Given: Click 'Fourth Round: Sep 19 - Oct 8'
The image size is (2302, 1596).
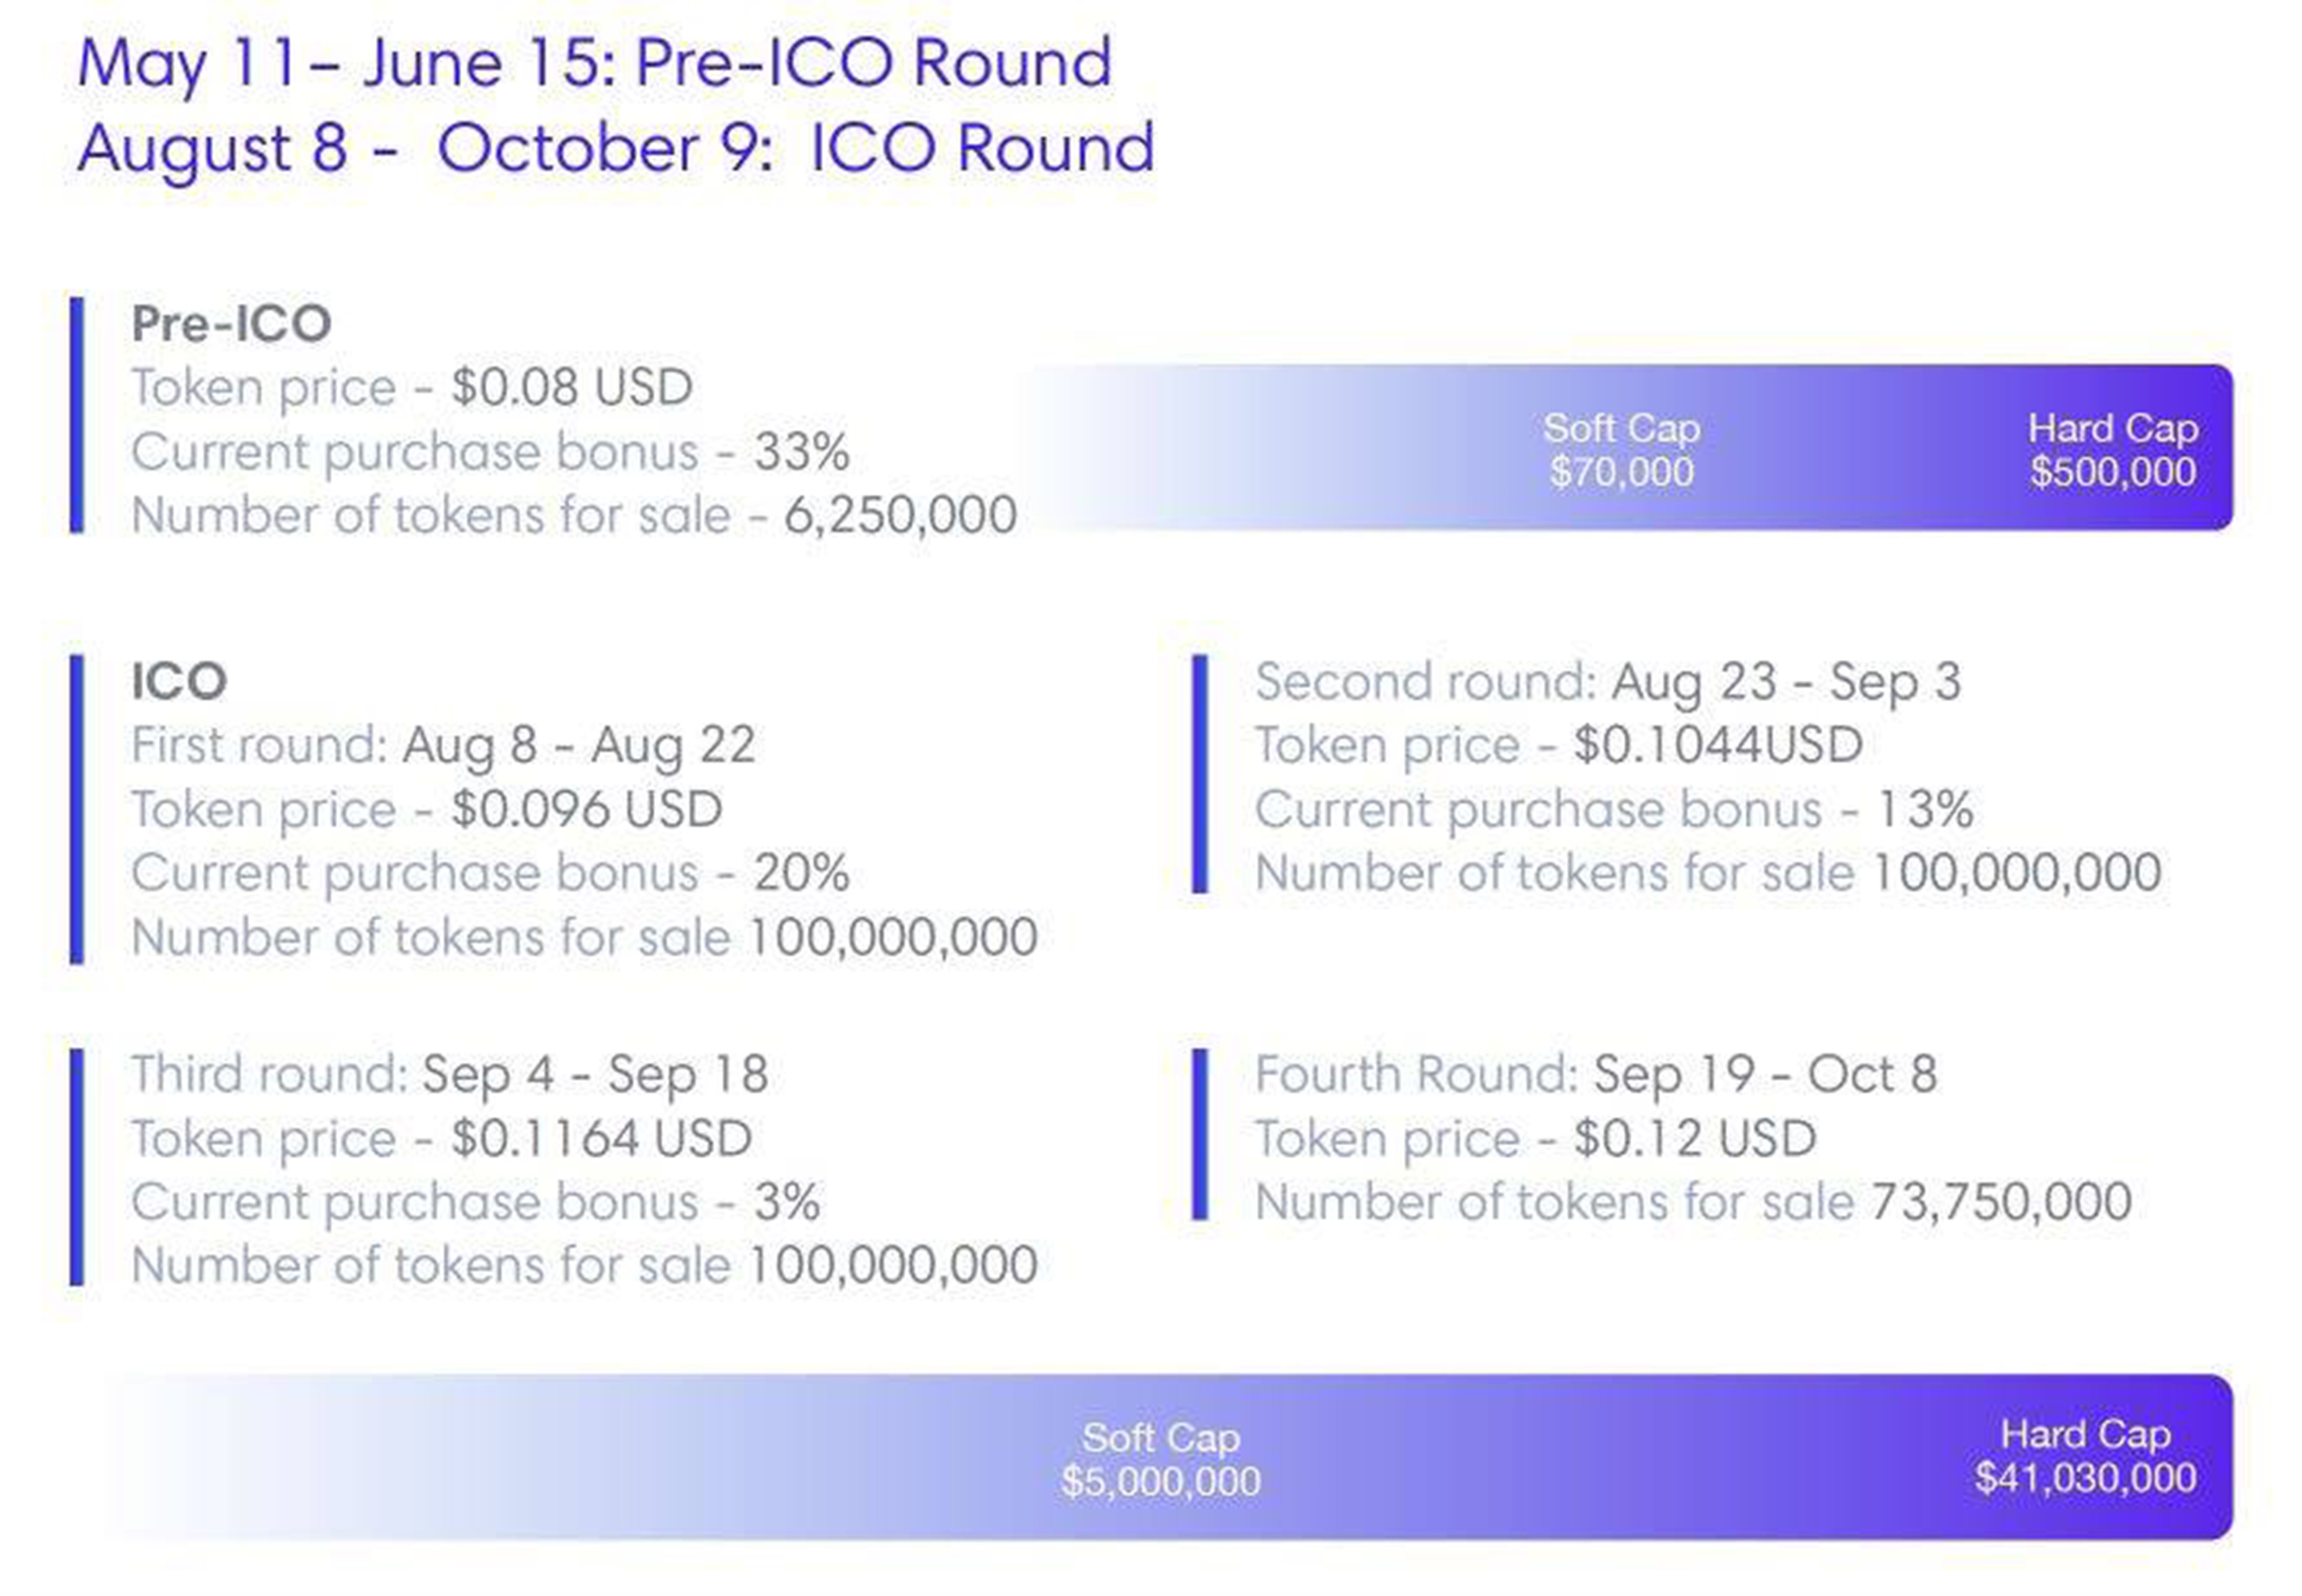Looking at the screenshot, I should (1596, 1075).
